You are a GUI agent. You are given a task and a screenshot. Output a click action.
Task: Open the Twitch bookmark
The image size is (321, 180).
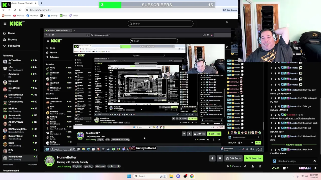click(73, 15)
